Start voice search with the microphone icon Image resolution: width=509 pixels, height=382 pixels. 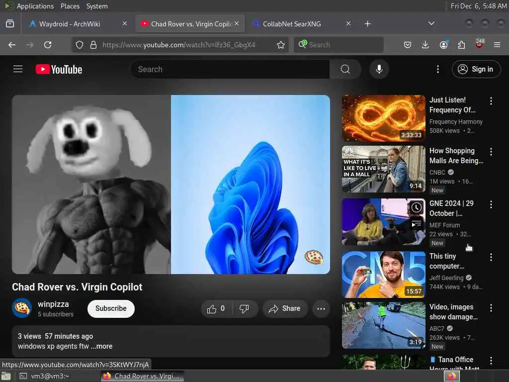[x=379, y=69]
